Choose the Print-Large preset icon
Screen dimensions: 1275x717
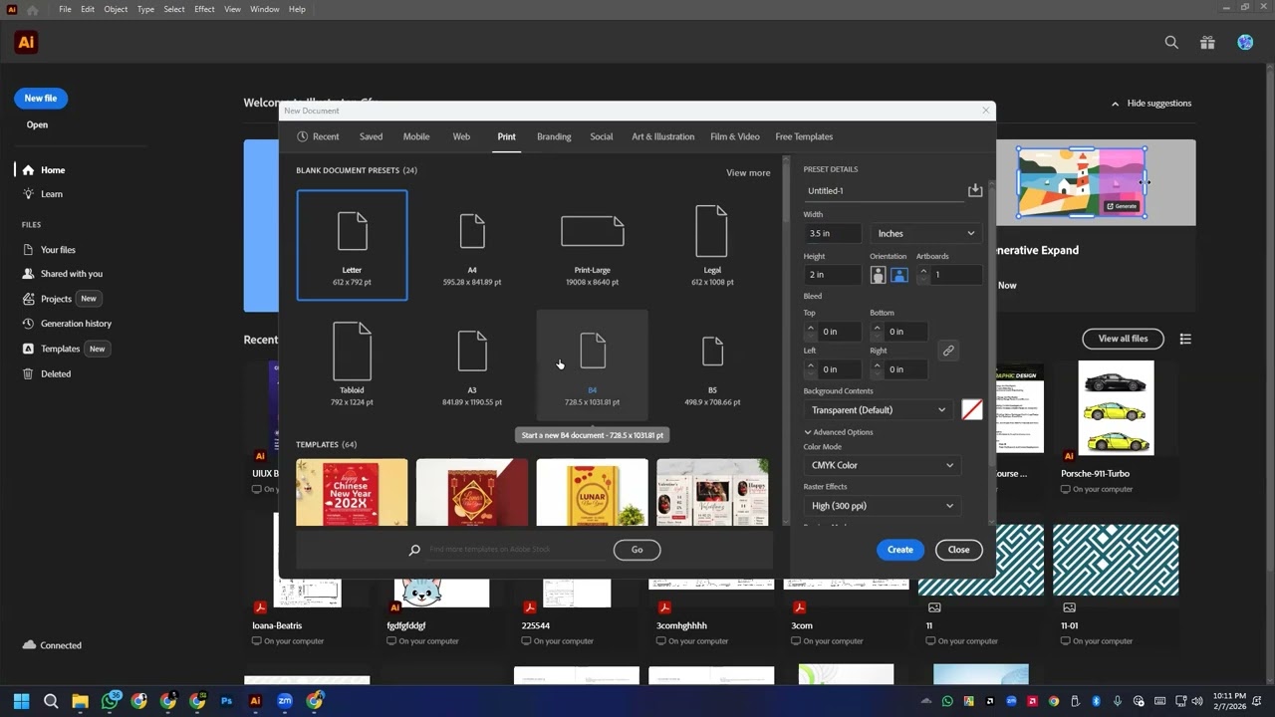tap(592, 231)
